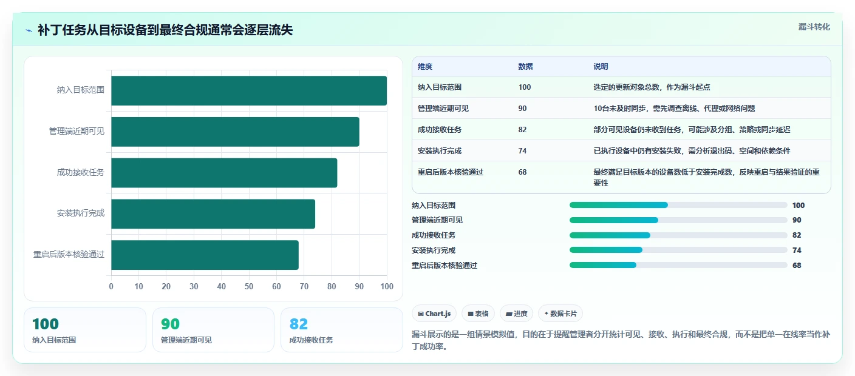Click 重启后版本核验通过 cell in the table
This screenshot has height=376, width=855.
[x=451, y=172]
